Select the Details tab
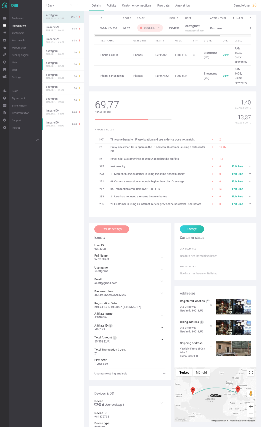Screen dimensions: 261x427 pyautogui.click(x=96, y=5)
